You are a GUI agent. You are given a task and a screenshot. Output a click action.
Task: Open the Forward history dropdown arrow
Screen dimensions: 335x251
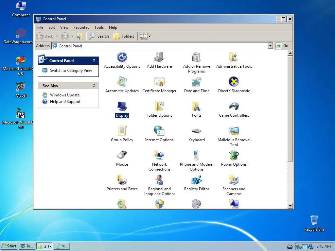[73, 37]
